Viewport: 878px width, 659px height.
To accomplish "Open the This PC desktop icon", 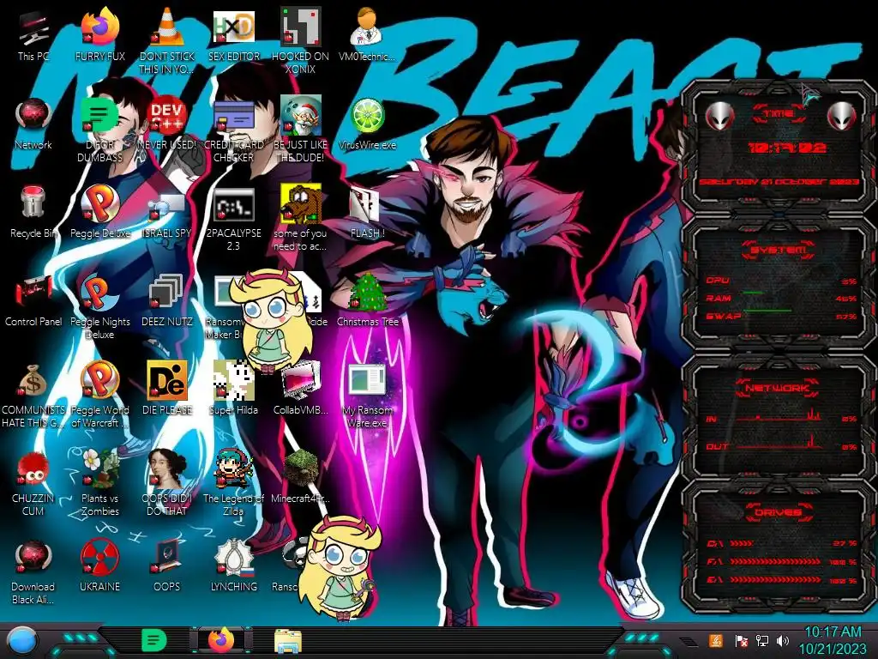I will (x=33, y=36).
